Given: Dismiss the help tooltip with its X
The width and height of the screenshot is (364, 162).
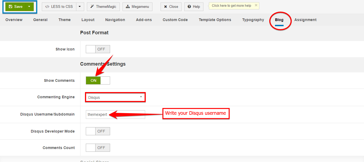Looking at the screenshot, I should tap(256, 5).
